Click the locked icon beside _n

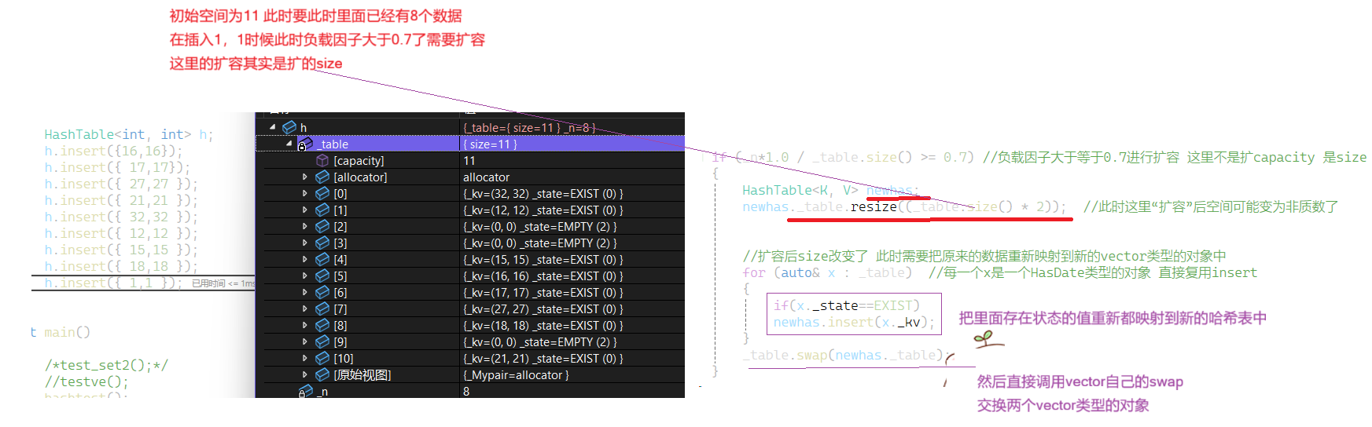pos(306,391)
